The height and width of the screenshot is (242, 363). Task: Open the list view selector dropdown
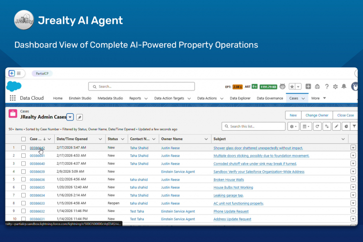pos(70,117)
